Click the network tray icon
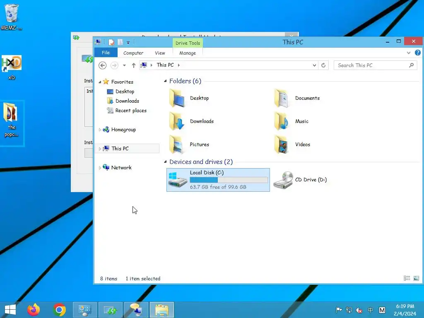The width and height of the screenshot is (424, 318). [349, 310]
